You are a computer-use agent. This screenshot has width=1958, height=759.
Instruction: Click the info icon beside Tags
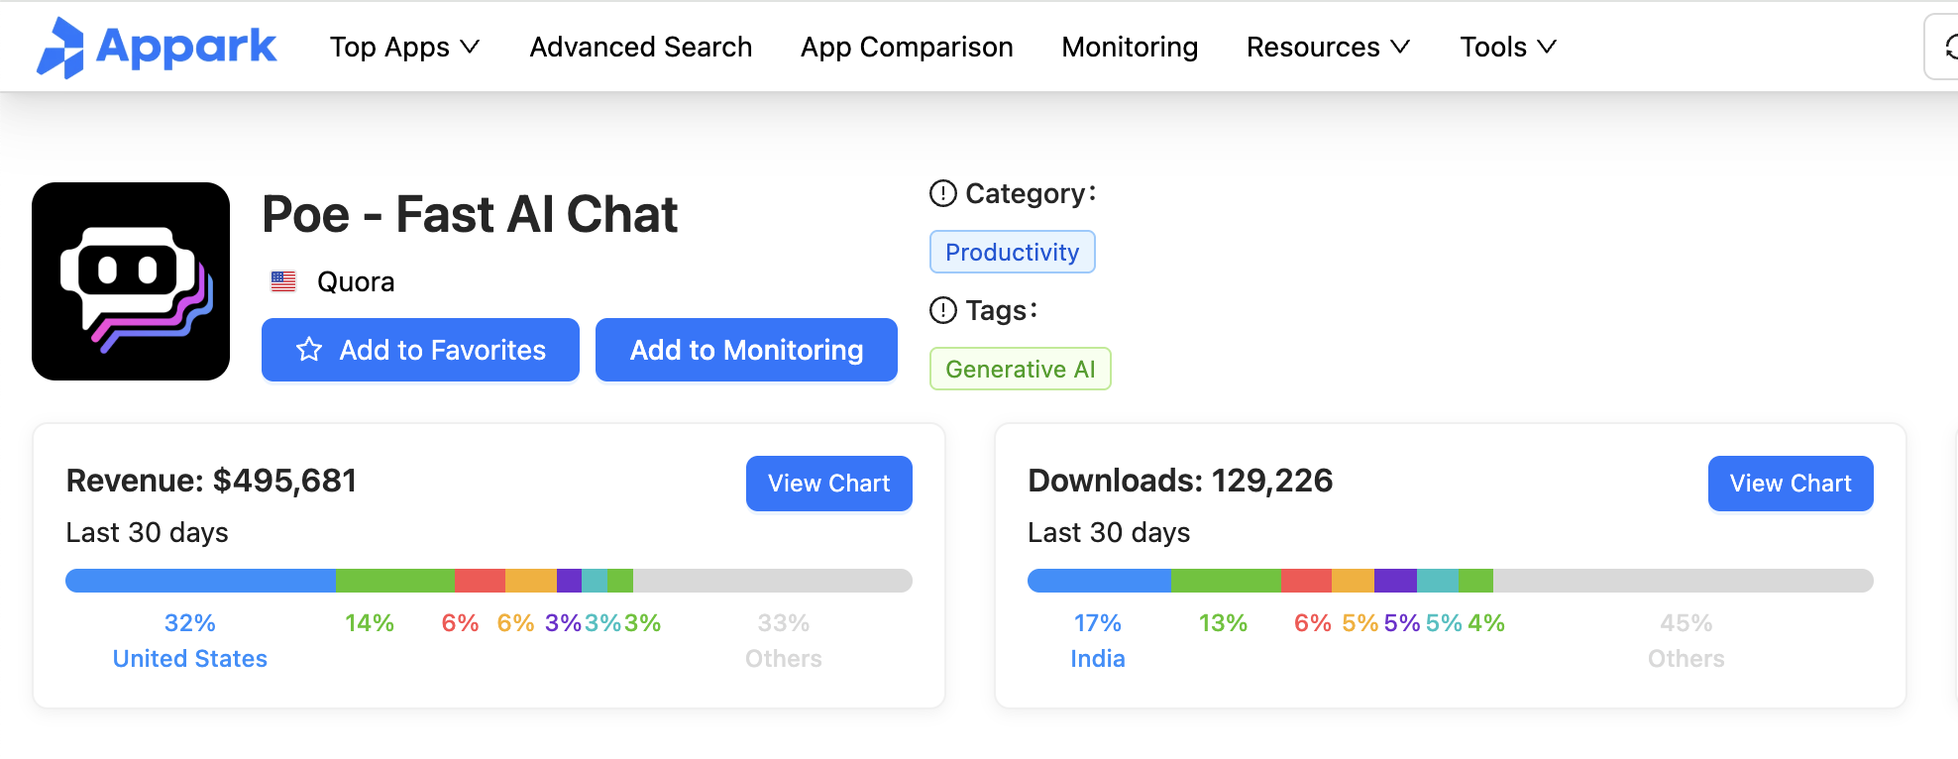(x=942, y=310)
